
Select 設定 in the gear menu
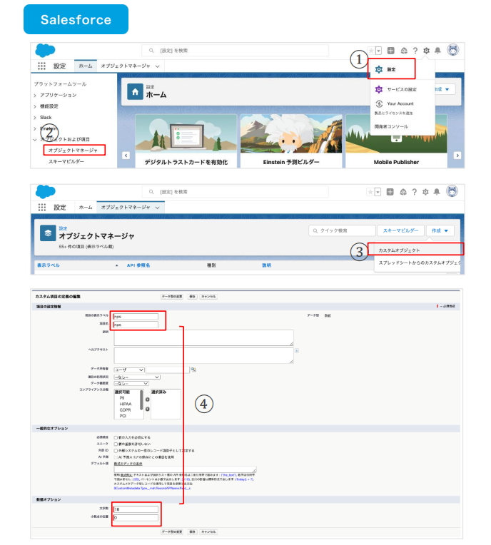(x=391, y=69)
